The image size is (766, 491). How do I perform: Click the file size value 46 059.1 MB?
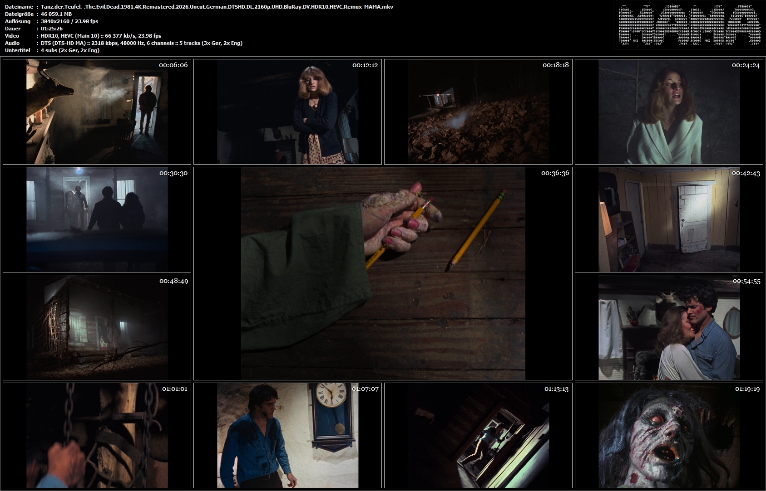point(56,14)
